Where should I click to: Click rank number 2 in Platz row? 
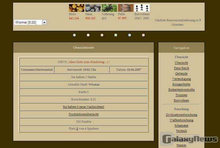[77, 129]
